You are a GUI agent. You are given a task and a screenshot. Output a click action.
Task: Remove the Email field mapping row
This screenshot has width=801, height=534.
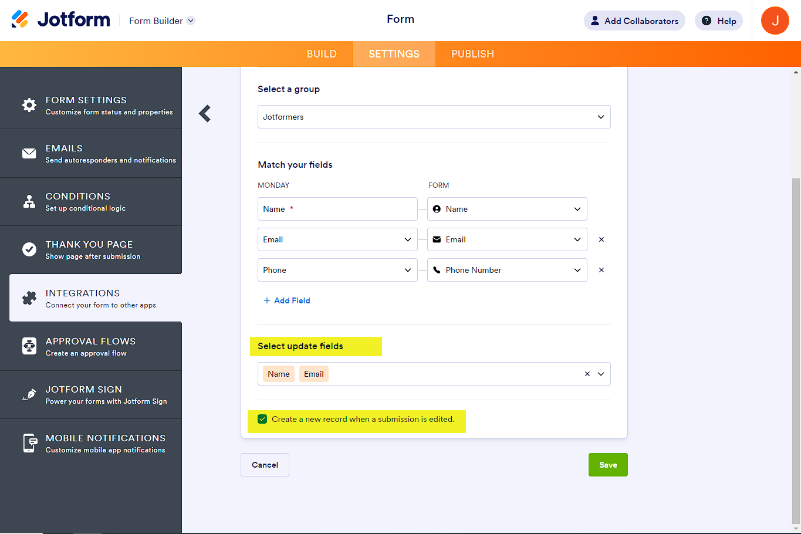601,239
